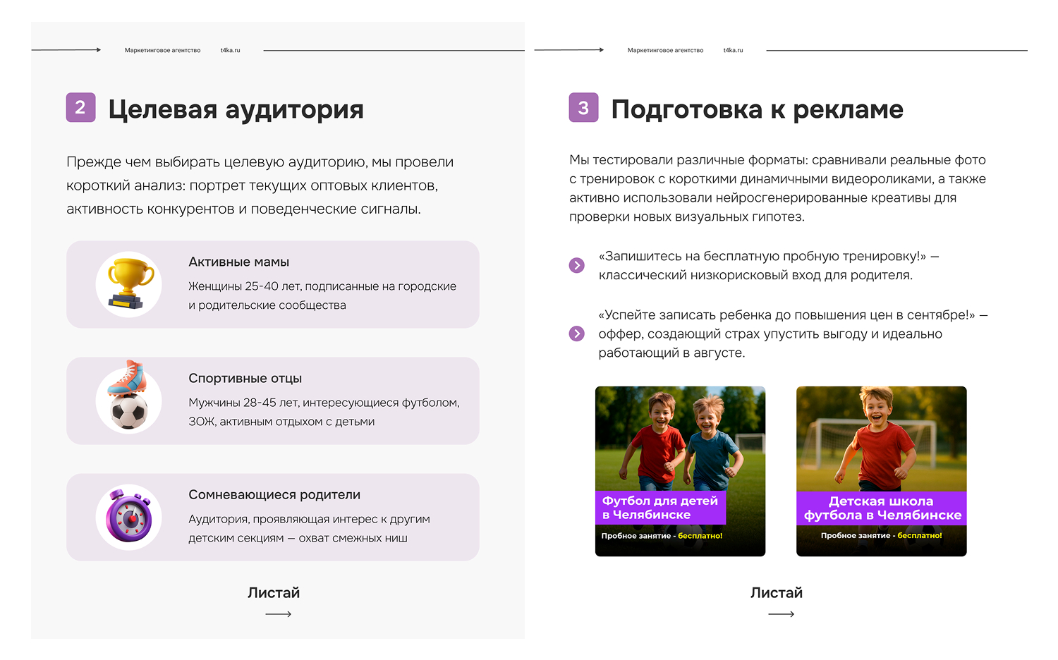The height and width of the screenshot is (660, 1058).
Task: Click the chevron bullet beside «Успейте записать ребенка»
Action: (577, 334)
